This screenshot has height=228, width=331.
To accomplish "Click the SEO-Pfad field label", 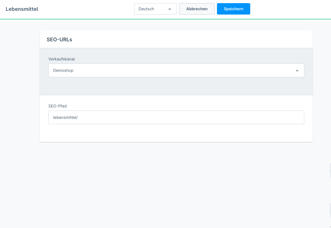I will pyautogui.click(x=57, y=106).
